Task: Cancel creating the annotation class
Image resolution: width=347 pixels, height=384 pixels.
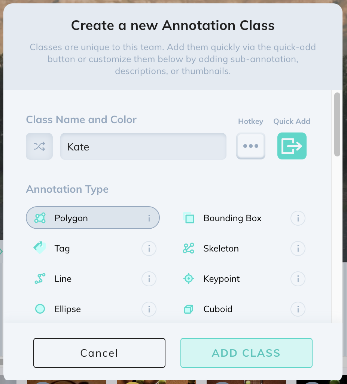Action: coord(99,353)
